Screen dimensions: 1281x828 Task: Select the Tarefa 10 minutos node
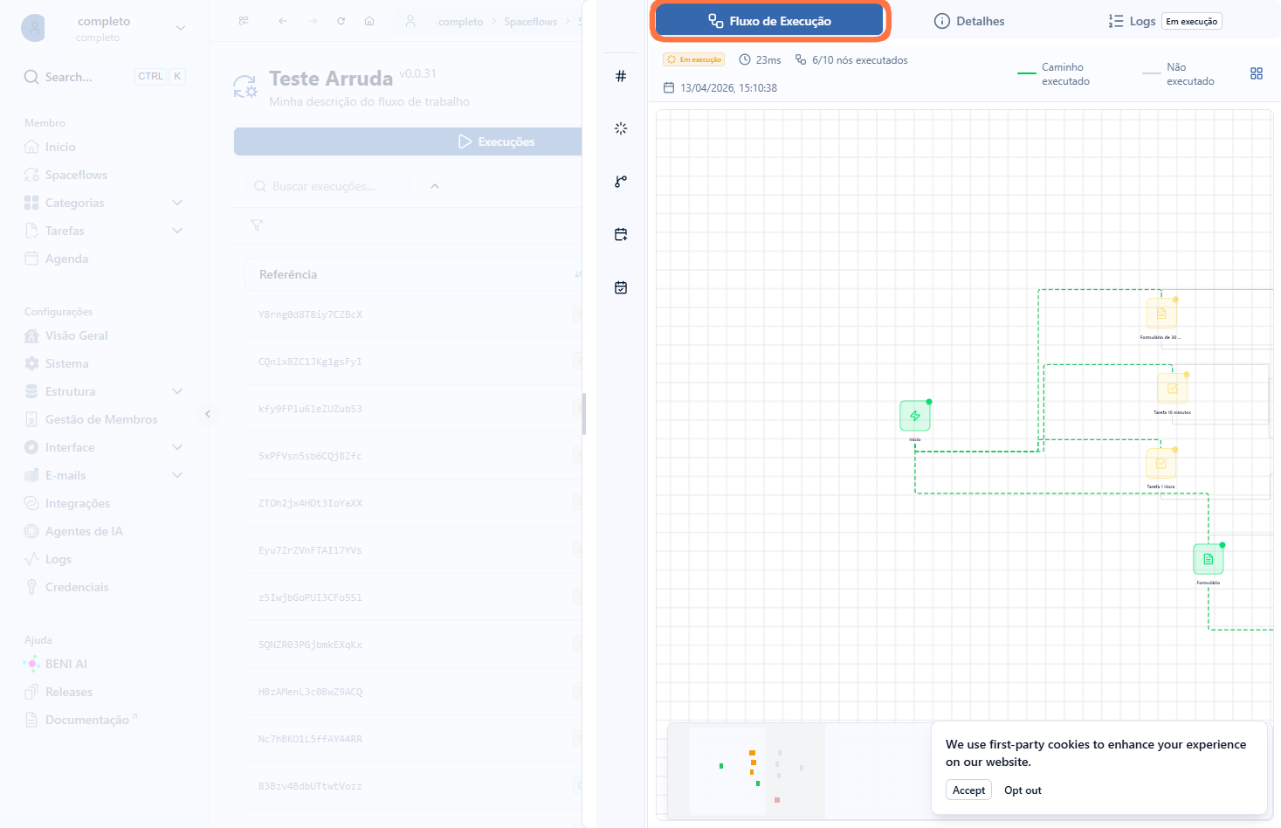(x=1173, y=389)
